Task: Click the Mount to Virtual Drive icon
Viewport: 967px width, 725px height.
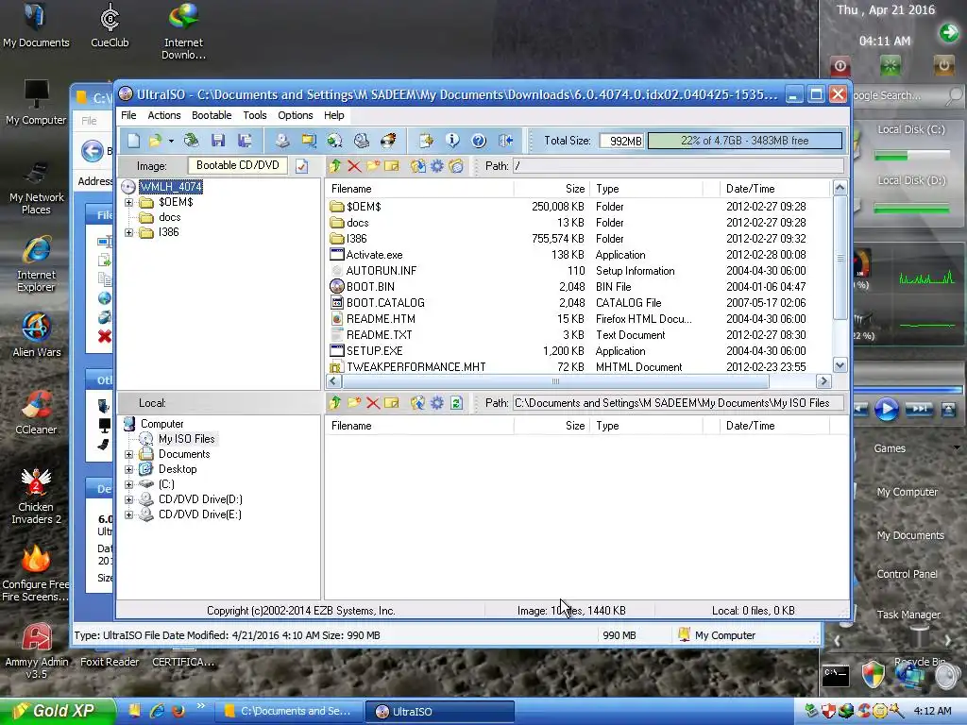Action: (362, 141)
